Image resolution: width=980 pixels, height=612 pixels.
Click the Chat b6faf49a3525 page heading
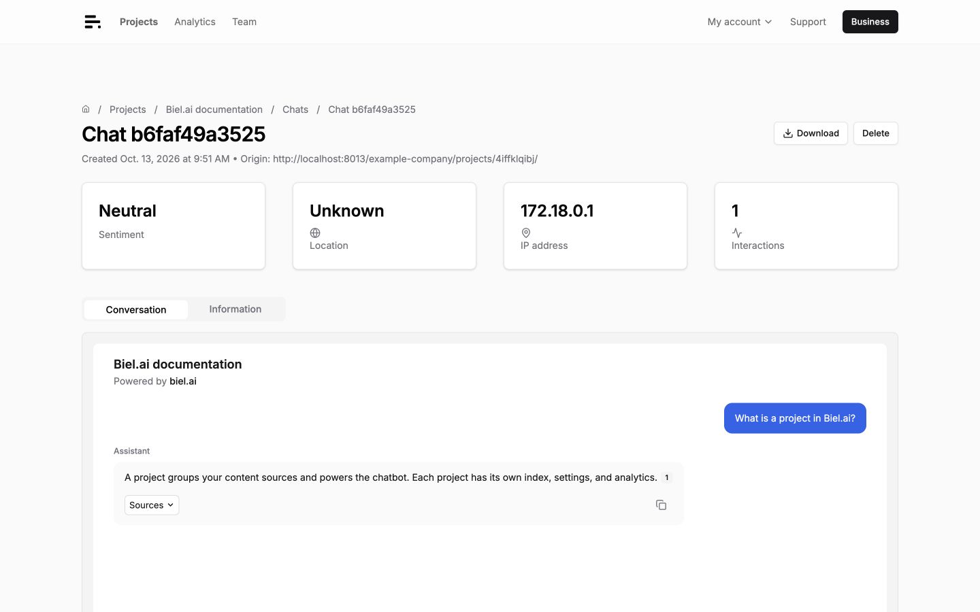pos(174,134)
